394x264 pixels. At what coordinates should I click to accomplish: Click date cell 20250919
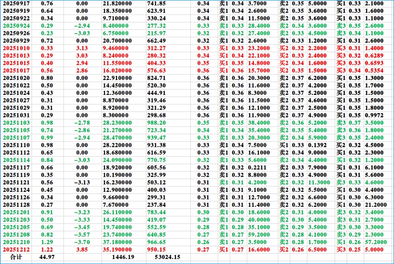(x=16, y=11)
